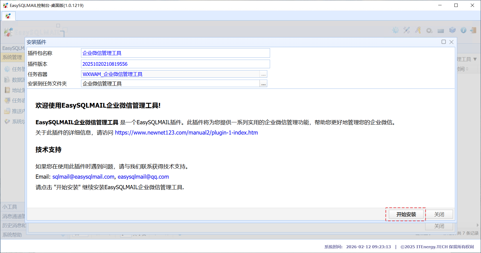The width and height of the screenshot is (481, 253).
Task: Click the gray gear settings icon
Action: click(429, 31)
